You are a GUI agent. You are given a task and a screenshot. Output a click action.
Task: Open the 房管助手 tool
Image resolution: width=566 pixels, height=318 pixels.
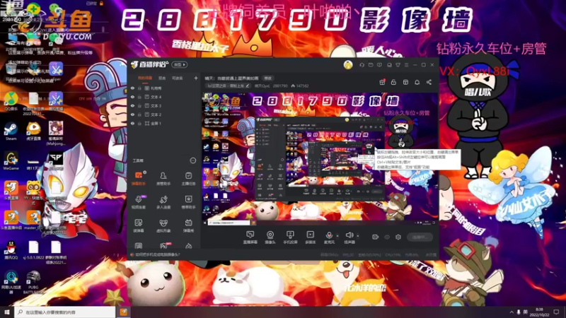click(x=163, y=179)
